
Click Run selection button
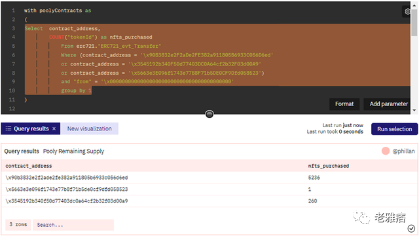pos(394,129)
